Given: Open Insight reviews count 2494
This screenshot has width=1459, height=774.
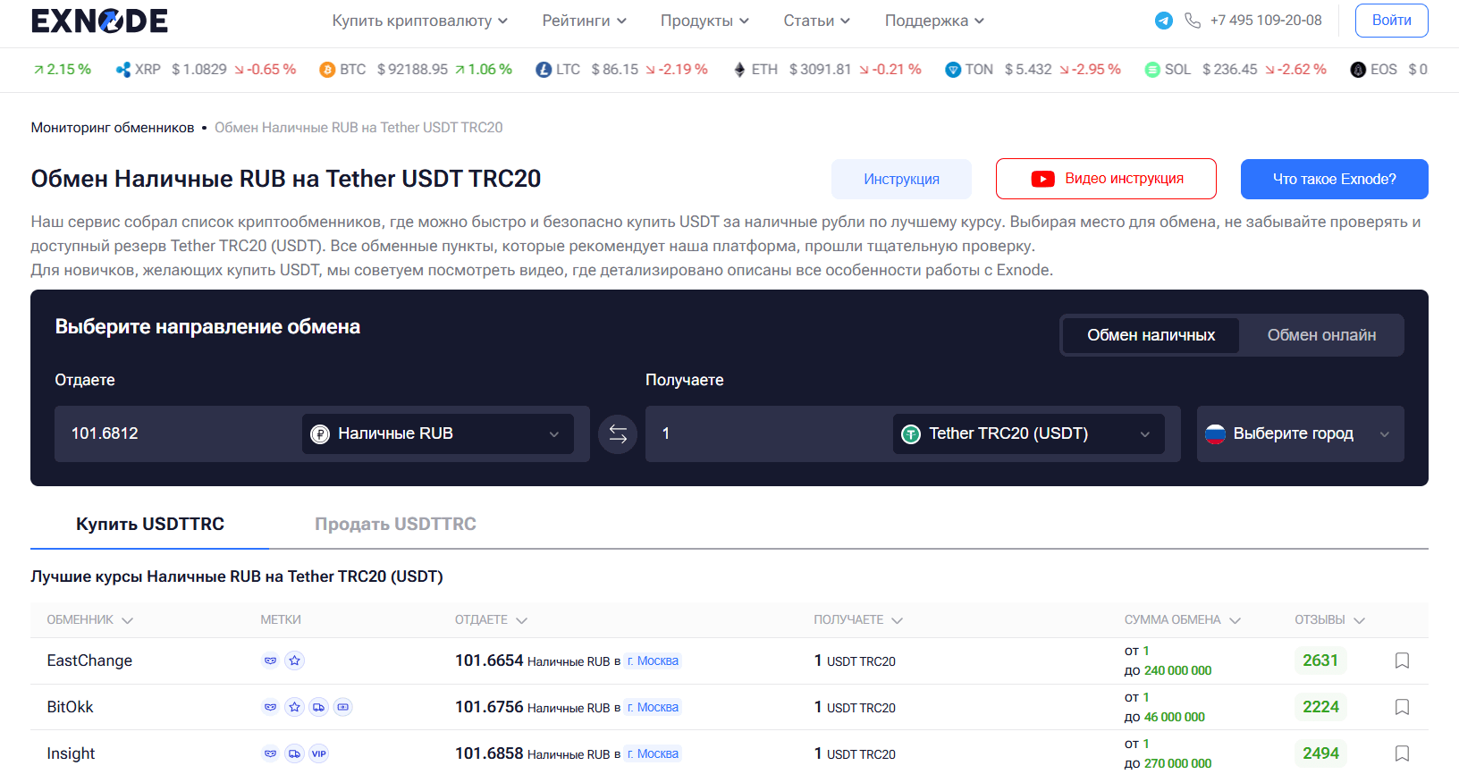Looking at the screenshot, I should [1320, 753].
